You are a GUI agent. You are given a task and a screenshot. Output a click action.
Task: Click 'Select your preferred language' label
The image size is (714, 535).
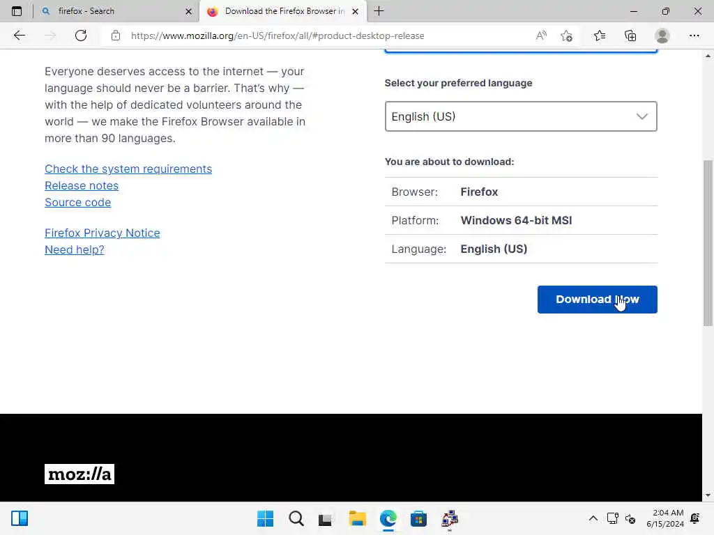[x=458, y=84]
